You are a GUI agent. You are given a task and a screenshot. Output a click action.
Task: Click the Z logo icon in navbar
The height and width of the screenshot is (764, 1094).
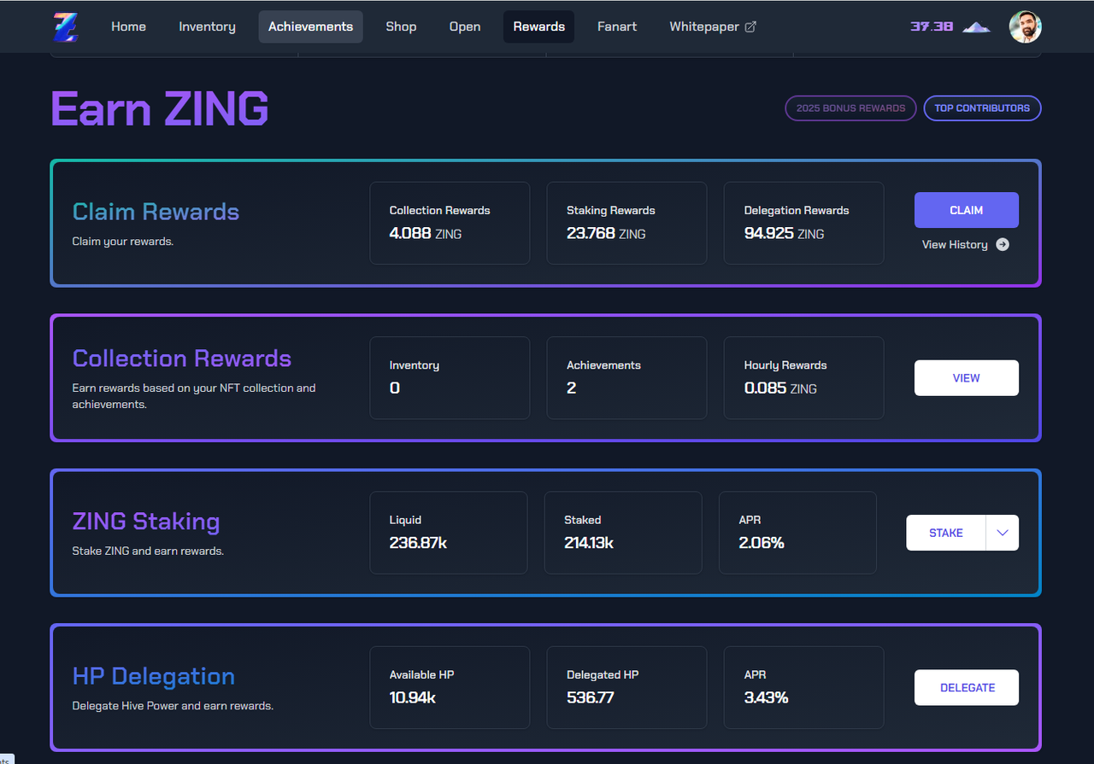pos(65,26)
